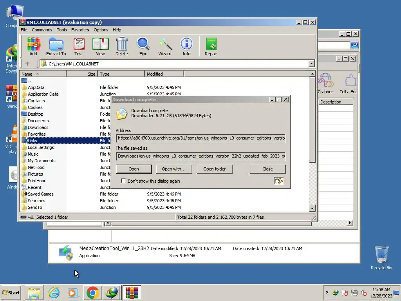Sort by the Type column header
This screenshot has width=401, height=301.
(121, 74)
